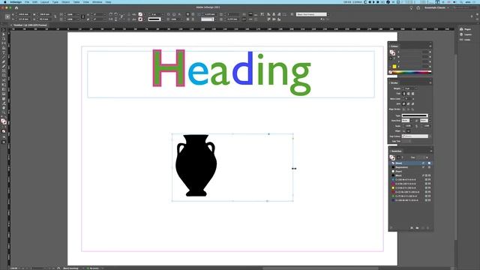Open the Links panel from dock
Image resolution: width=480 pixels, height=270 pixels.
[x=465, y=40]
